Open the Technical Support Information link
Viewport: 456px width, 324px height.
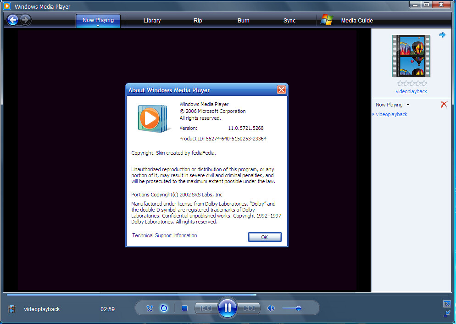[x=165, y=235]
